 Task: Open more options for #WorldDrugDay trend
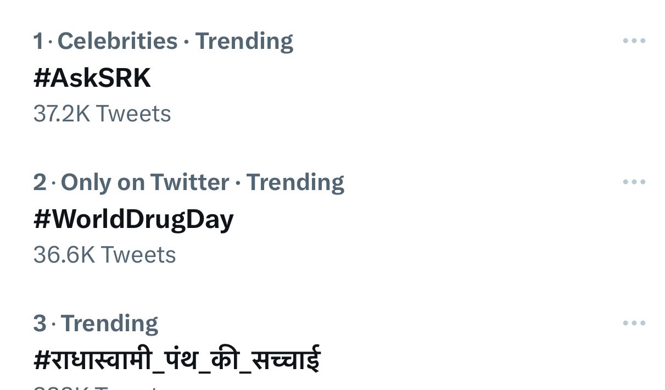(x=634, y=182)
